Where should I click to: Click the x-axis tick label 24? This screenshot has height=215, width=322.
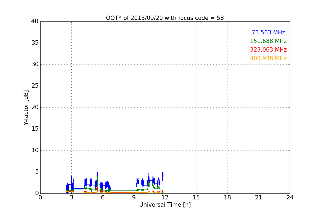click(x=290, y=198)
